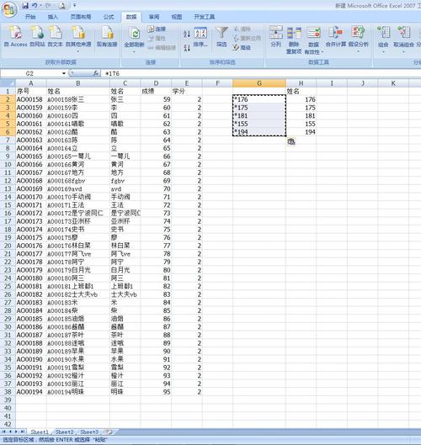The width and height of the screenshot is (421, 445).
Task: Select the From Text import icon
Action: tap(55, 33)
